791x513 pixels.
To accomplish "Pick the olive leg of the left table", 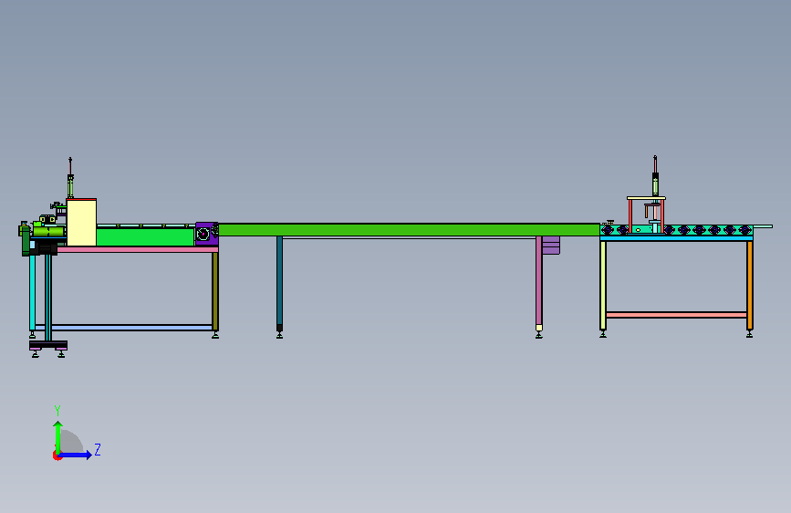I will tap(215, 291).
